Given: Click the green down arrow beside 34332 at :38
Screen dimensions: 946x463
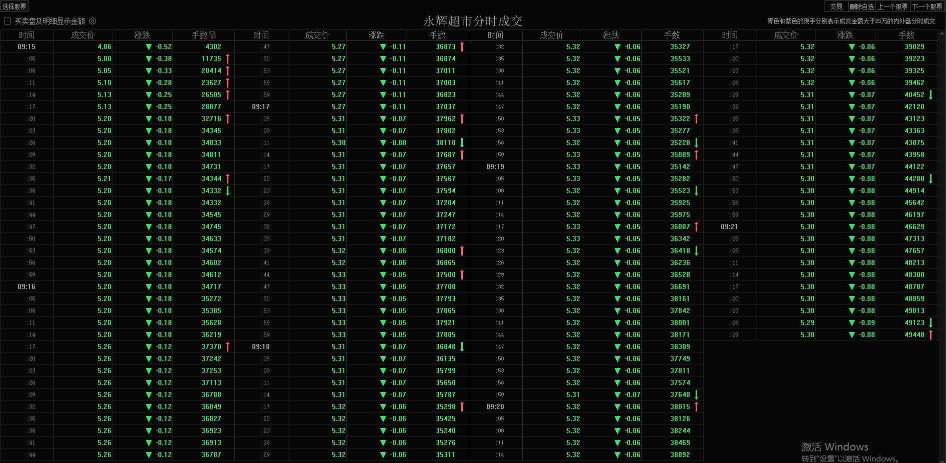Looking at the screenshot, I should pos(227,190).
